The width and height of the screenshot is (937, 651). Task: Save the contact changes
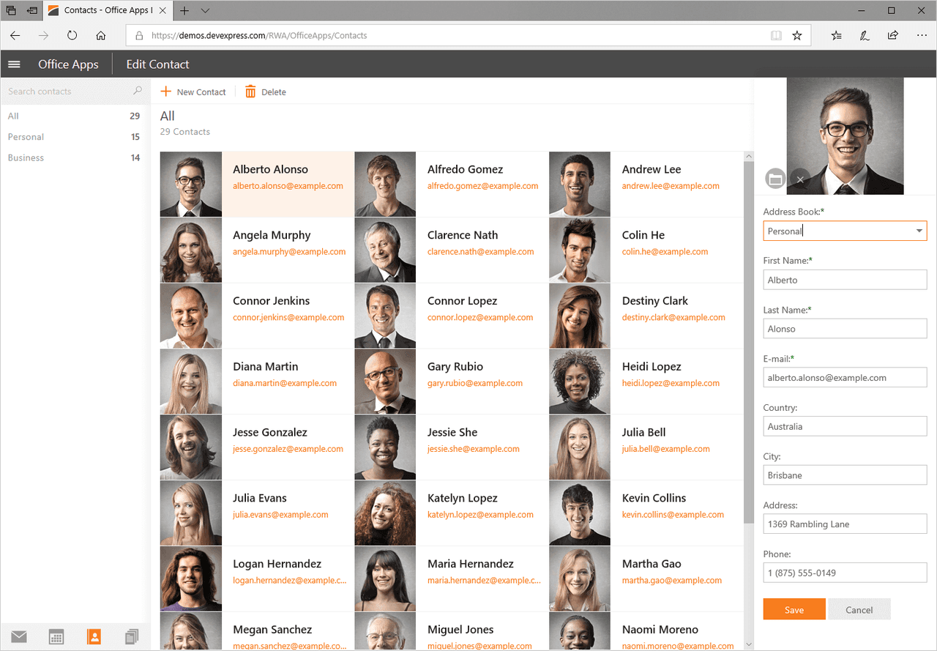pyautogui.click(x=794, y=609)
